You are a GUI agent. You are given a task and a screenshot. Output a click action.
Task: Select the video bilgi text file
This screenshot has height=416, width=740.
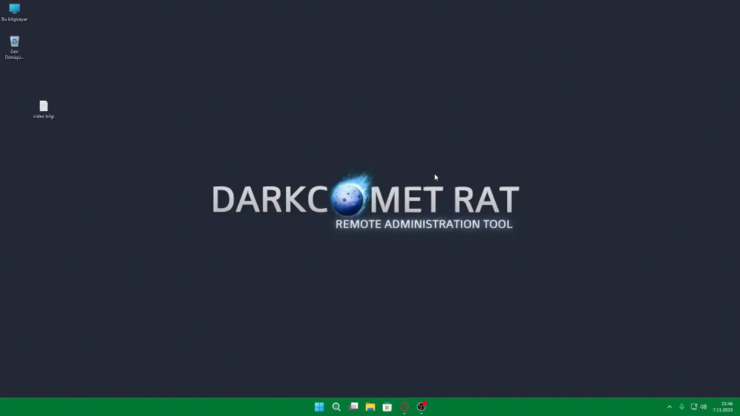44,109
